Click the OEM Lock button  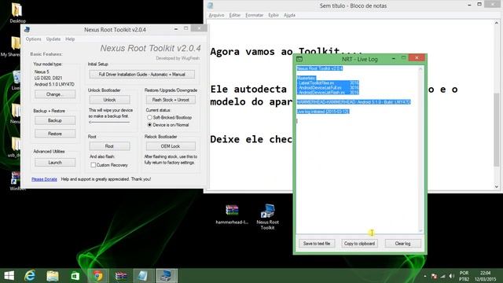click(x=171, y=146)
